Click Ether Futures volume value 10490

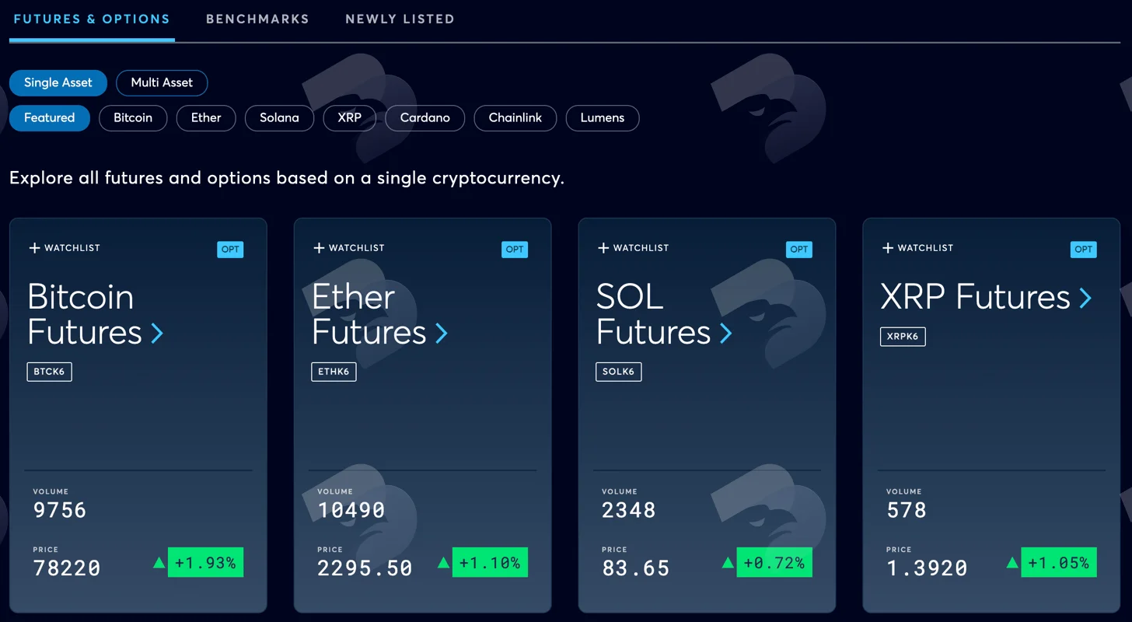click(x=351, y=510)
